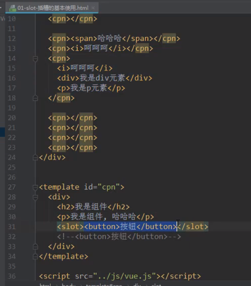Select the 01-slot HTML file tab

(52, 8)
